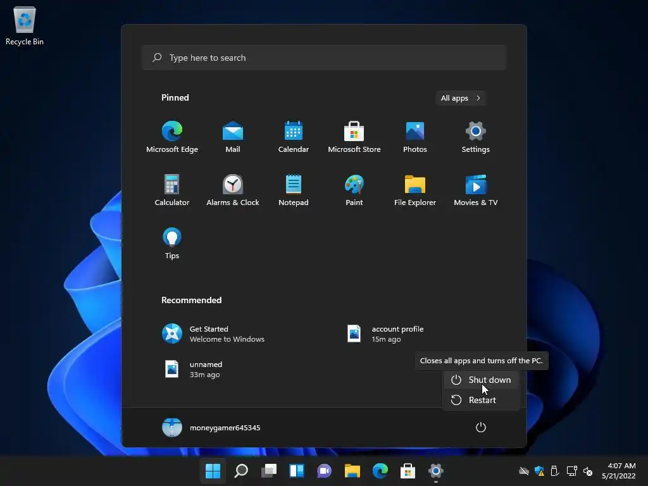
Task: Open Microsoft Edge from pinned apps
Action: (172, 137)
